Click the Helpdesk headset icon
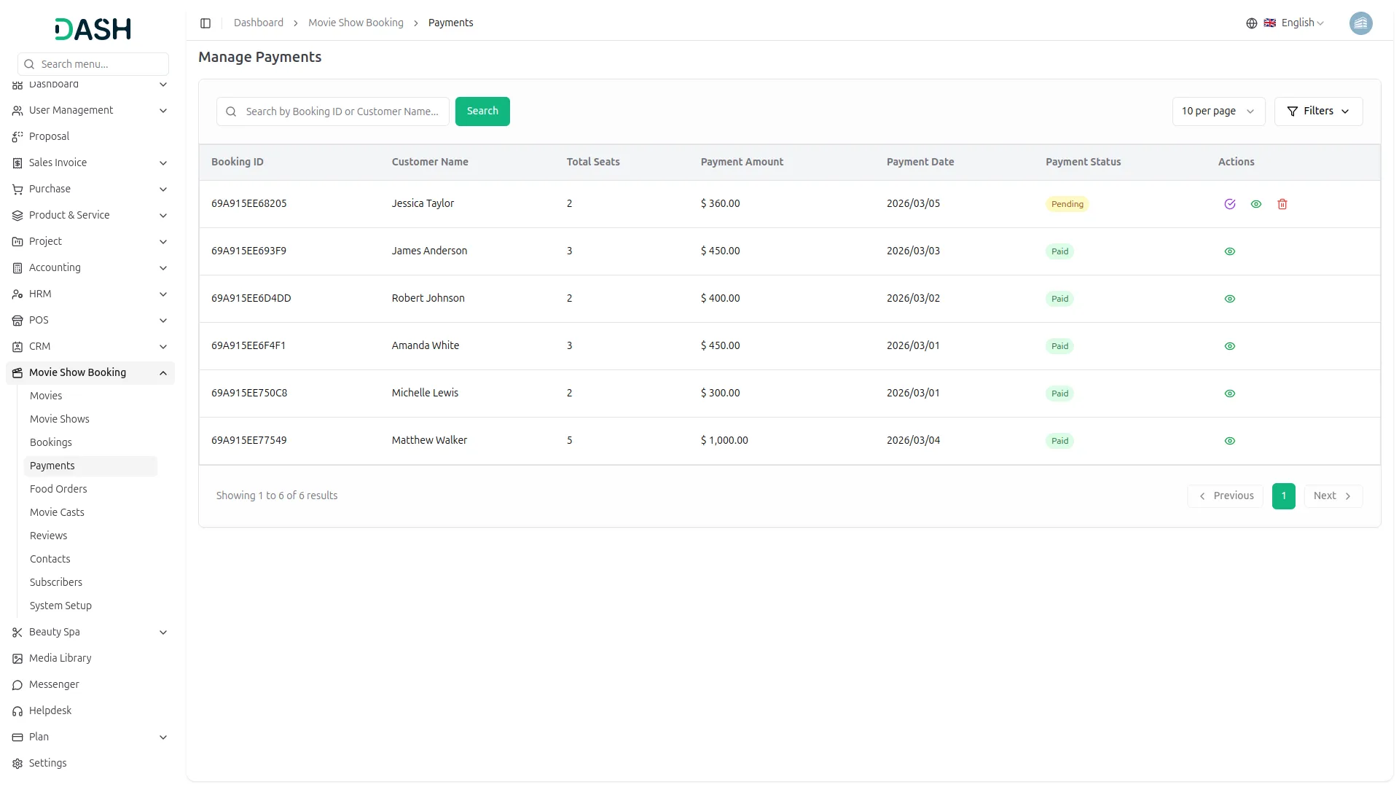Image resolution: width=1399 pixels, height=787 pixels. 17,710
